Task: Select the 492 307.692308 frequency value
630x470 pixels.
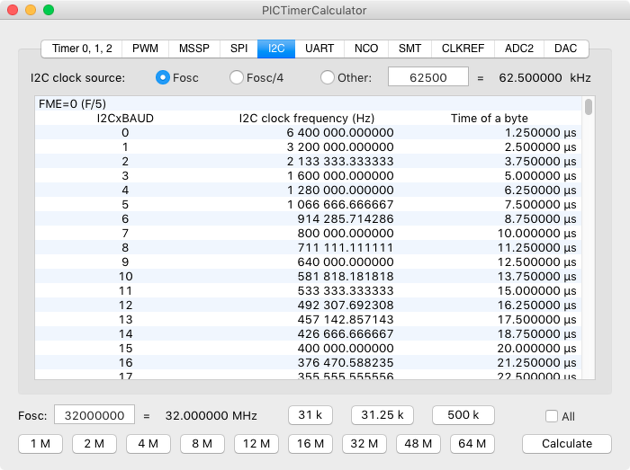Action: click(x=346, y=306)
